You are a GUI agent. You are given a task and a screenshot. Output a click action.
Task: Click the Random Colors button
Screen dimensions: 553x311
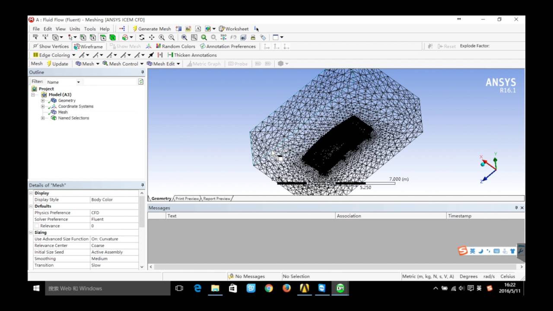coord(175,46)
